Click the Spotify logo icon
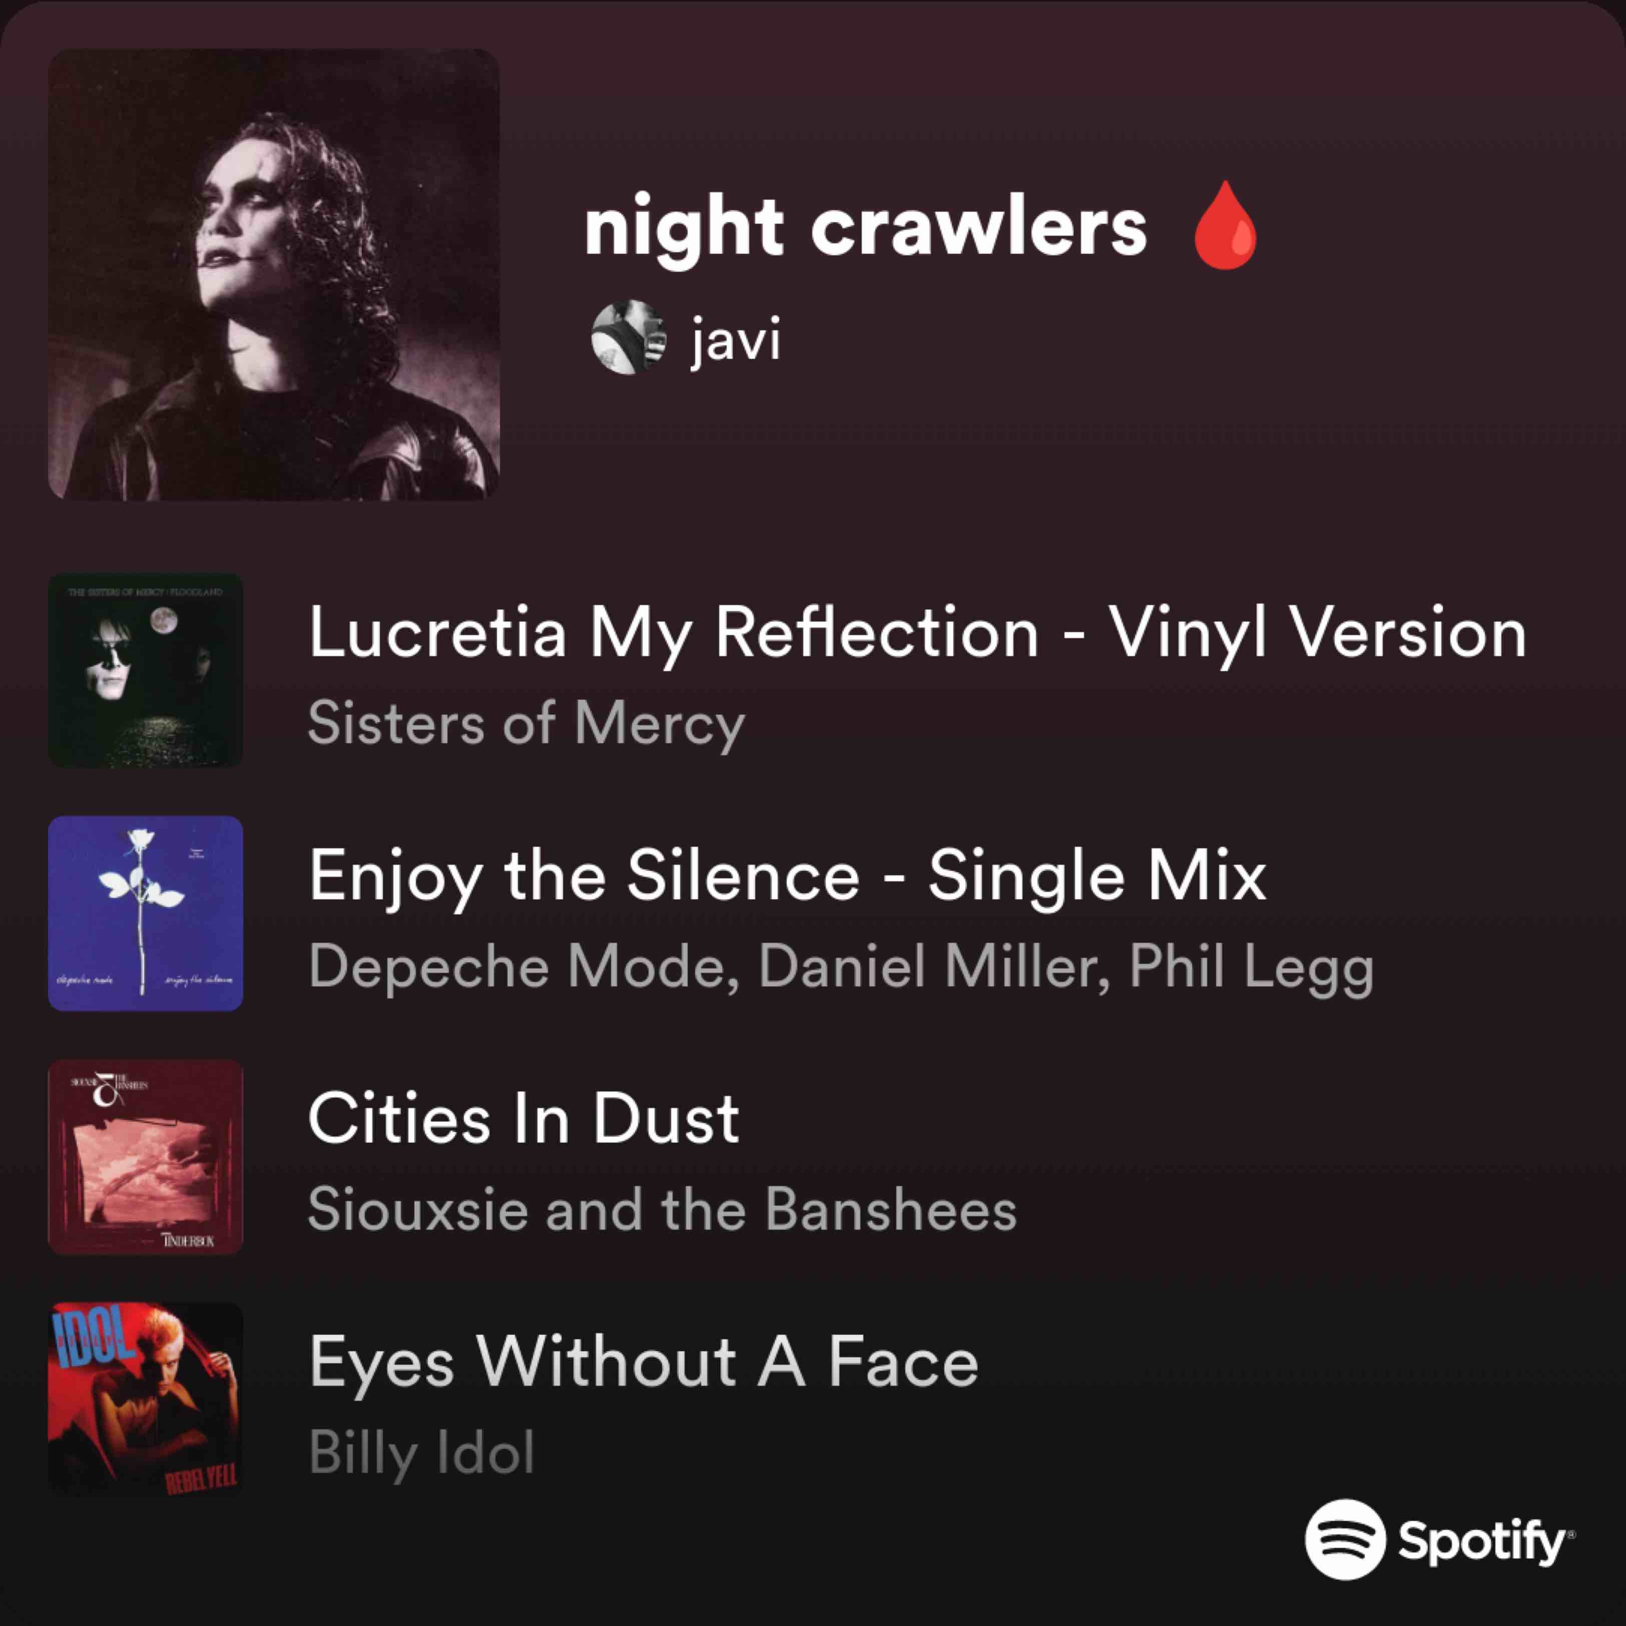The image size is (1626, 1626). (x=1345, y=1539)
